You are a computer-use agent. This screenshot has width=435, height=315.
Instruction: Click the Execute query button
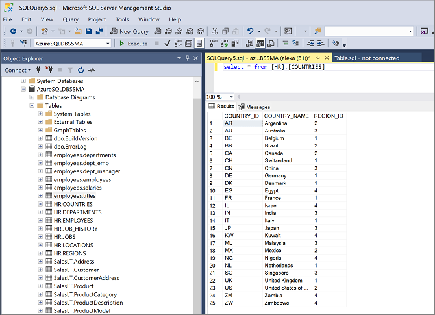point(134,44)
